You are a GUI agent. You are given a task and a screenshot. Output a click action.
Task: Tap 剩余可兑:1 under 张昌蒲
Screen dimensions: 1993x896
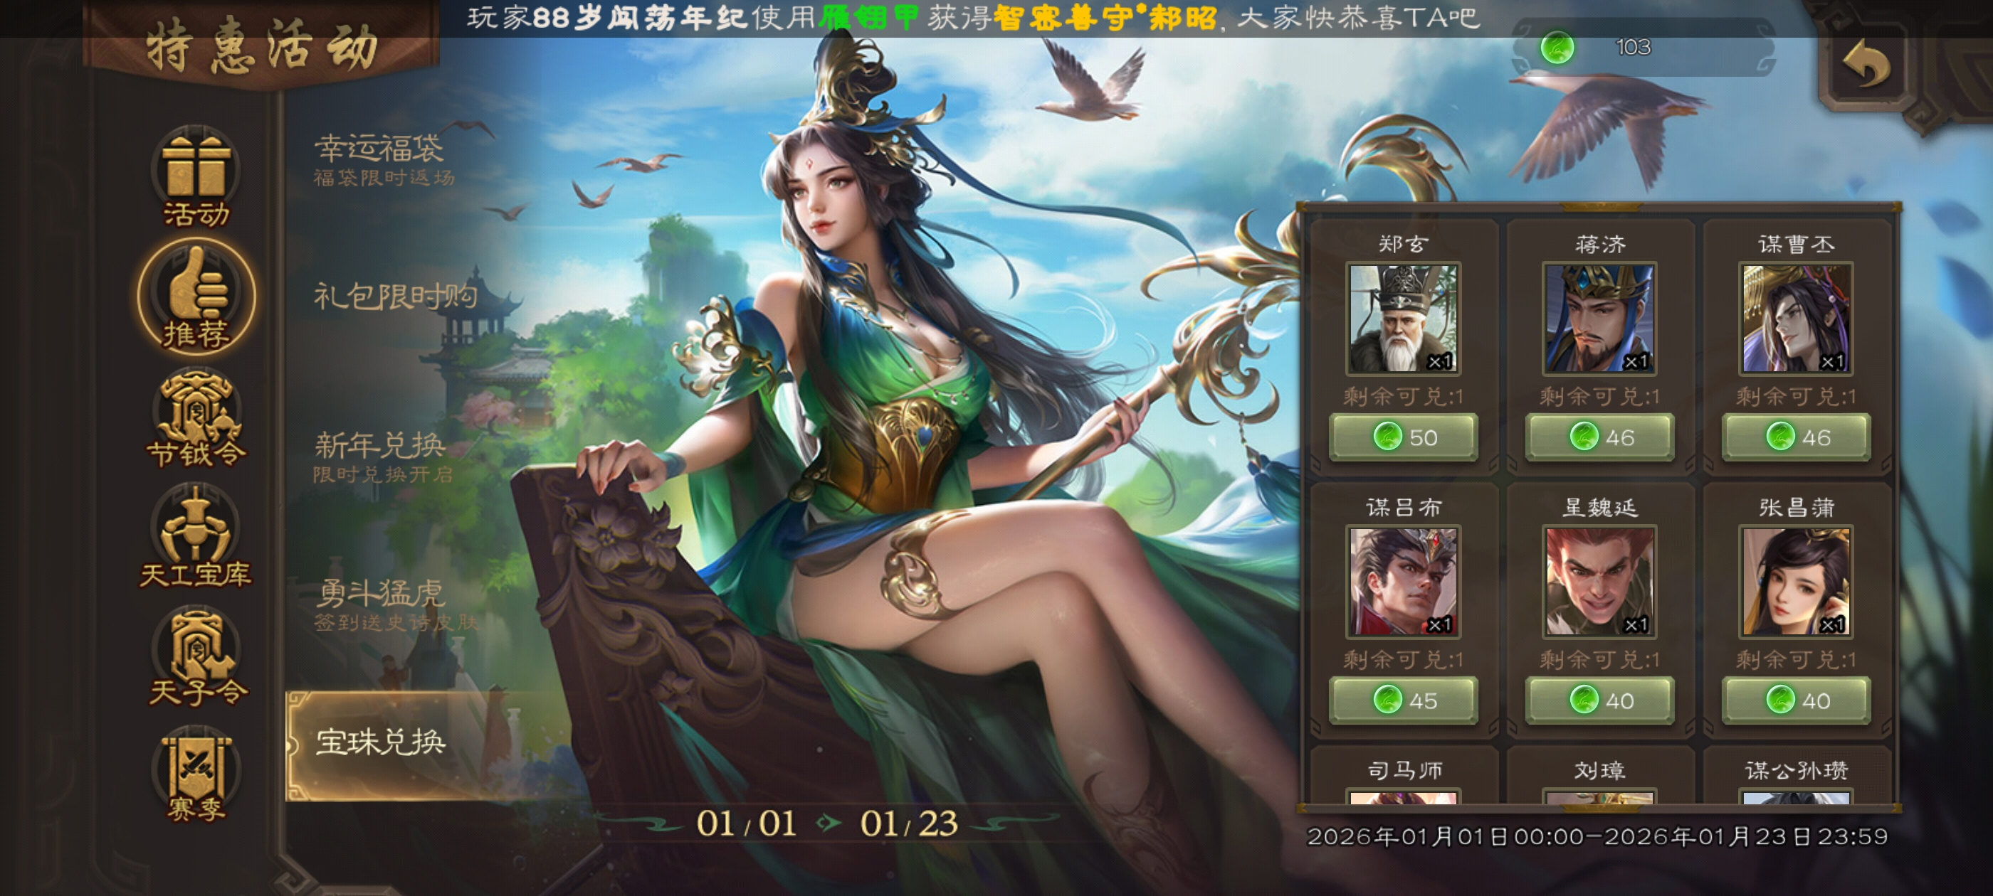coord(1797,659)
